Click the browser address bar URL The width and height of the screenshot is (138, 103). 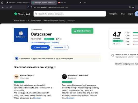pos(52,7)
